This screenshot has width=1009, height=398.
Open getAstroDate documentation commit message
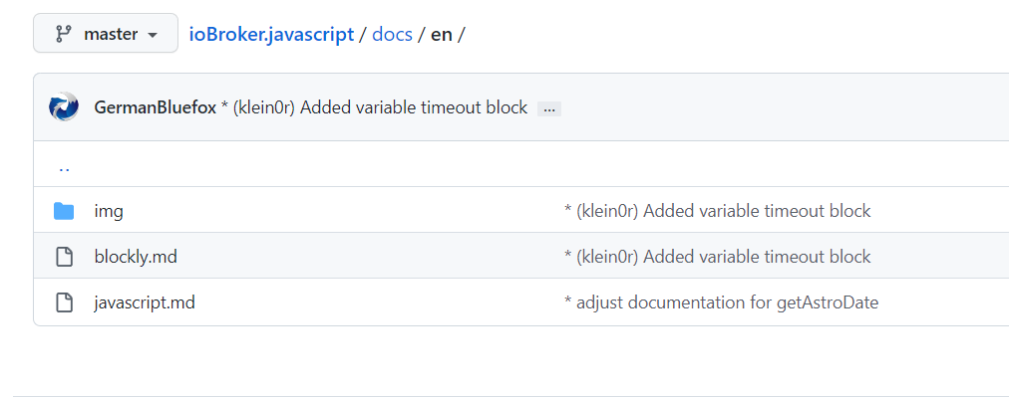721,302
